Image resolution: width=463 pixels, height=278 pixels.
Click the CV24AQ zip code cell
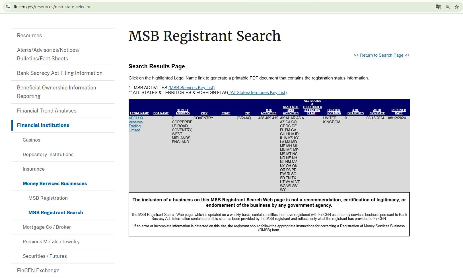pos(244,118)
